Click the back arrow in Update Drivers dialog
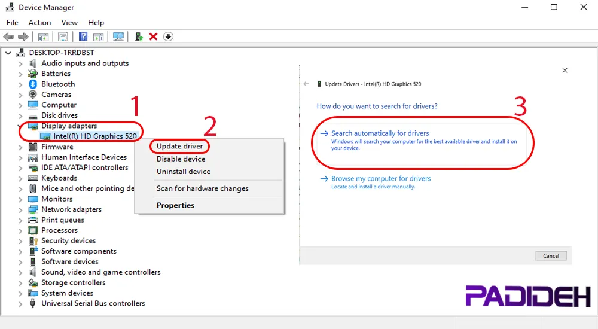The height and width of the screenshot is (329, 598). tap(306, 84)
